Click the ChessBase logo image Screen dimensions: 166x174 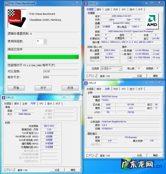pyautogui.click(x=17, y=19)
